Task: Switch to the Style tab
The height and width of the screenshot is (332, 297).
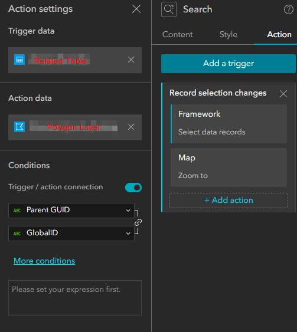Action: 229,35
